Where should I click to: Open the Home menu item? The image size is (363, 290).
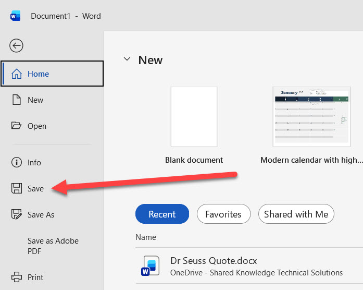coord(52,74)
